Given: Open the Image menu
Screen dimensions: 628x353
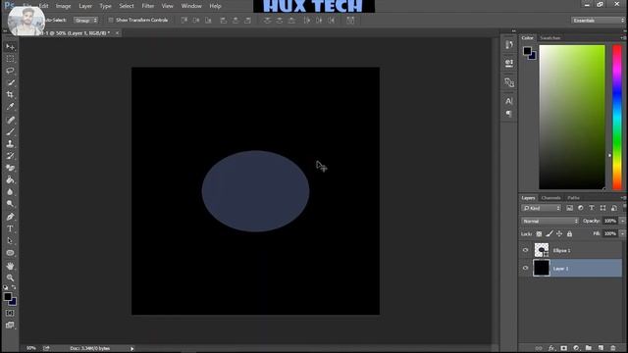Looking at the screenshot, I should click(x=63, y=6).
